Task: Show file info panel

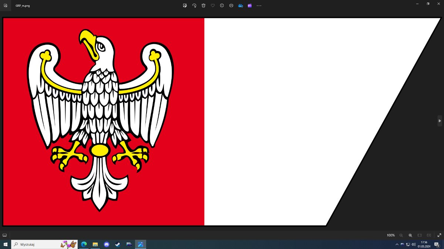Action: click(222, 6)
